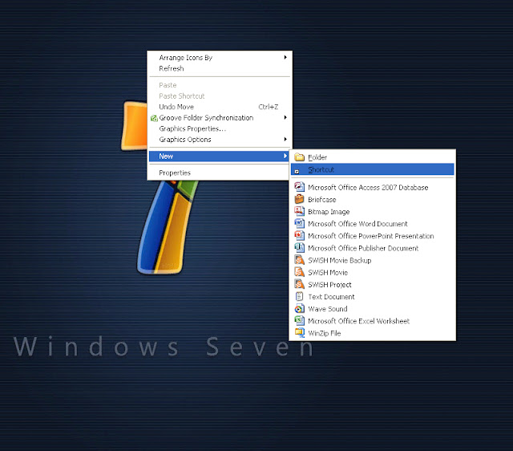The image size is (513, 451).
Task: Expand the Arrange Icons By submenu arrow
Action: [x=285, y=57]
